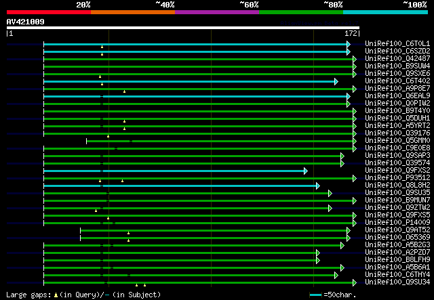Open the UniRef100_Q42487 hit label
This screenshot has height=300, width=434.
388,59
